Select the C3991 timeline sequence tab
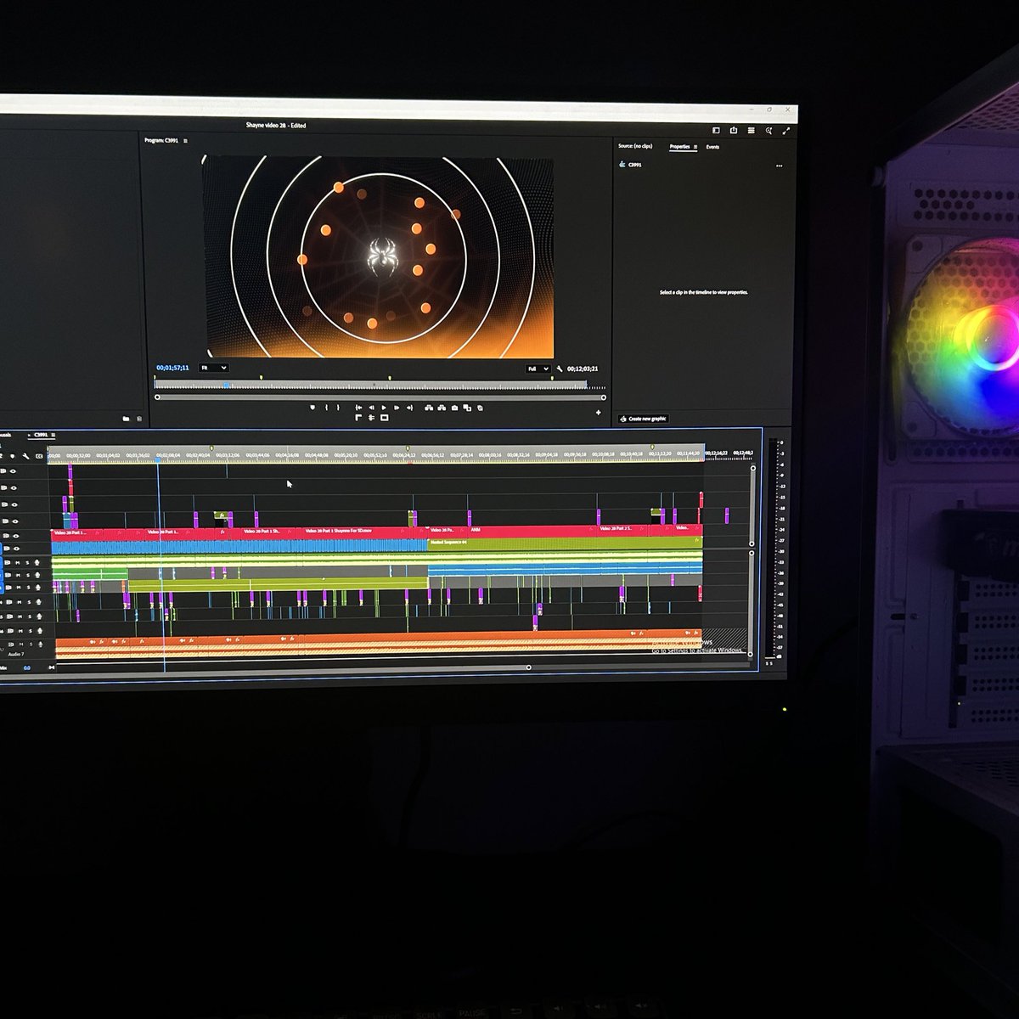This screenshot has width=1019, height=1019. pyautogui.click(x=41, y=435)
